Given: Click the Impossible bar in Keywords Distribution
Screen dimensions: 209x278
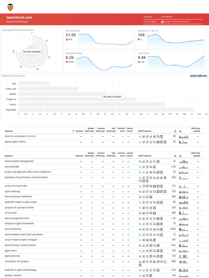Looking at the screenshot, I should point(106,110).
